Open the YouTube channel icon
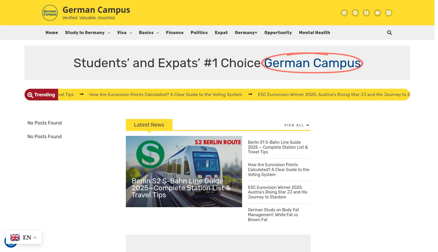Image resolution: width=438 pixels, height=252 pixels. click(377, 13)
